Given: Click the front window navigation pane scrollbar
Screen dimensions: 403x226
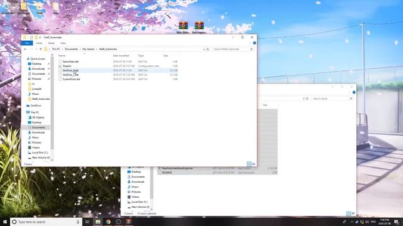Looking at the screenshot, I should pos(52,102).
